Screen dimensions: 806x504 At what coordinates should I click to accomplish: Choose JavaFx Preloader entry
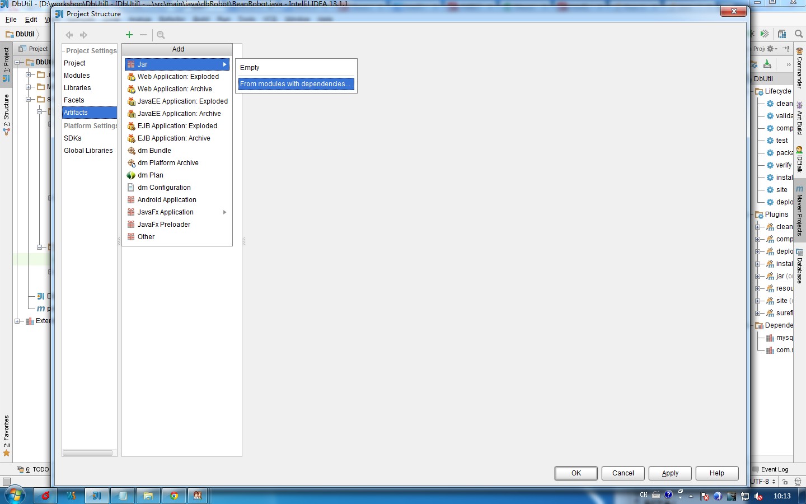[177, 225]
